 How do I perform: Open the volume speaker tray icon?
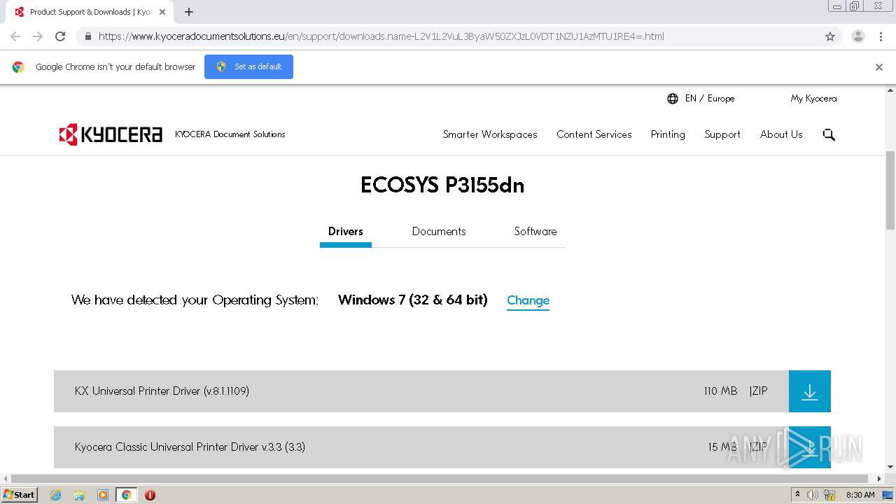813,495
